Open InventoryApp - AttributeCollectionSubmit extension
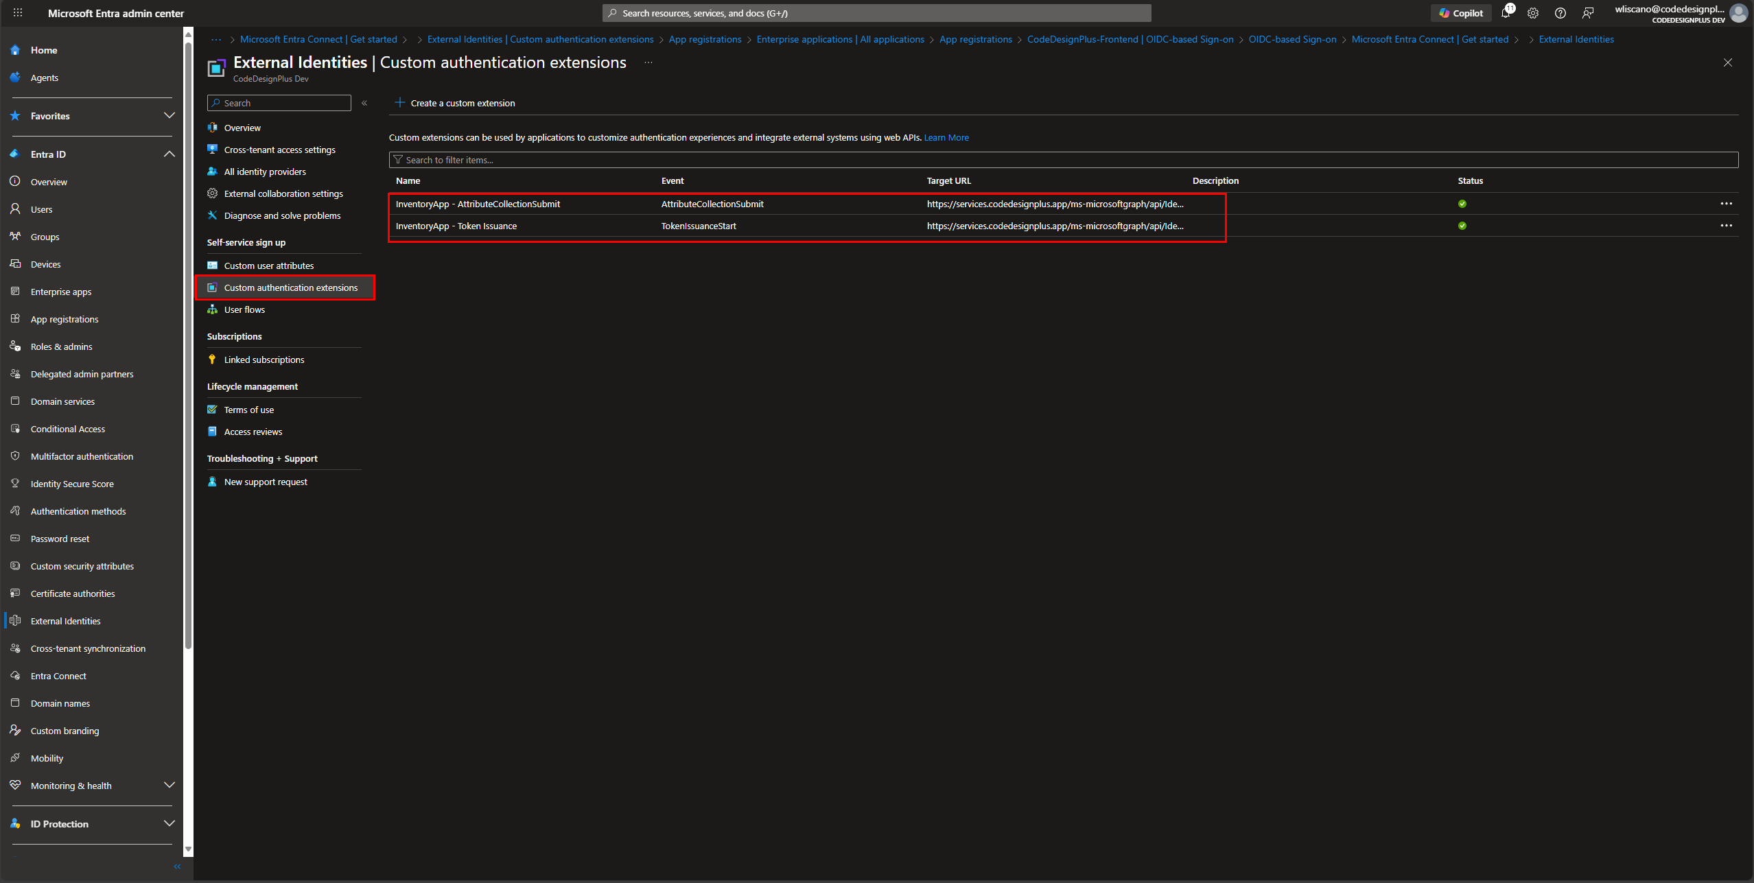This screenshot has width=1754, height=883. [478, 204]
